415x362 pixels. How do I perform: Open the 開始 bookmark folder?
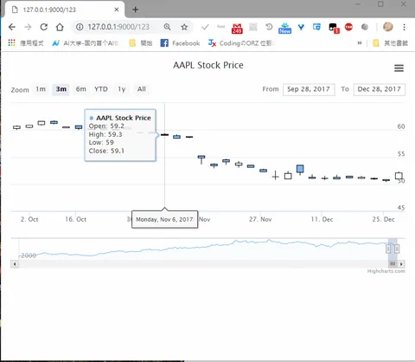(x=141, y=43)
